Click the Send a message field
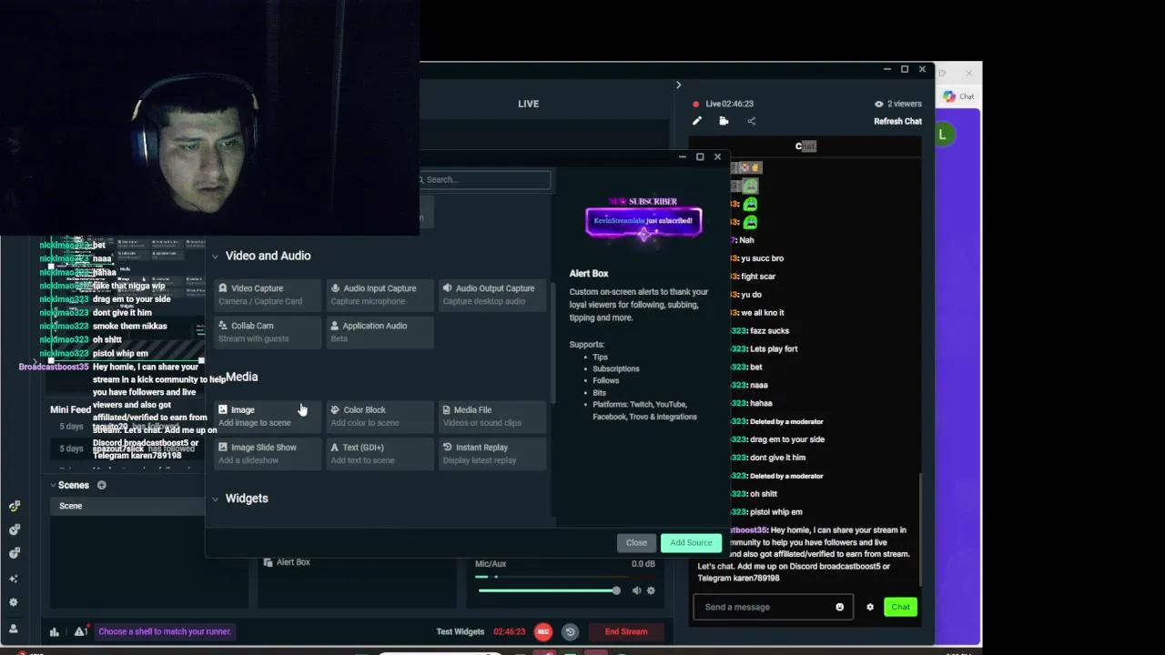1165x655 pixels. coord(773,607)
